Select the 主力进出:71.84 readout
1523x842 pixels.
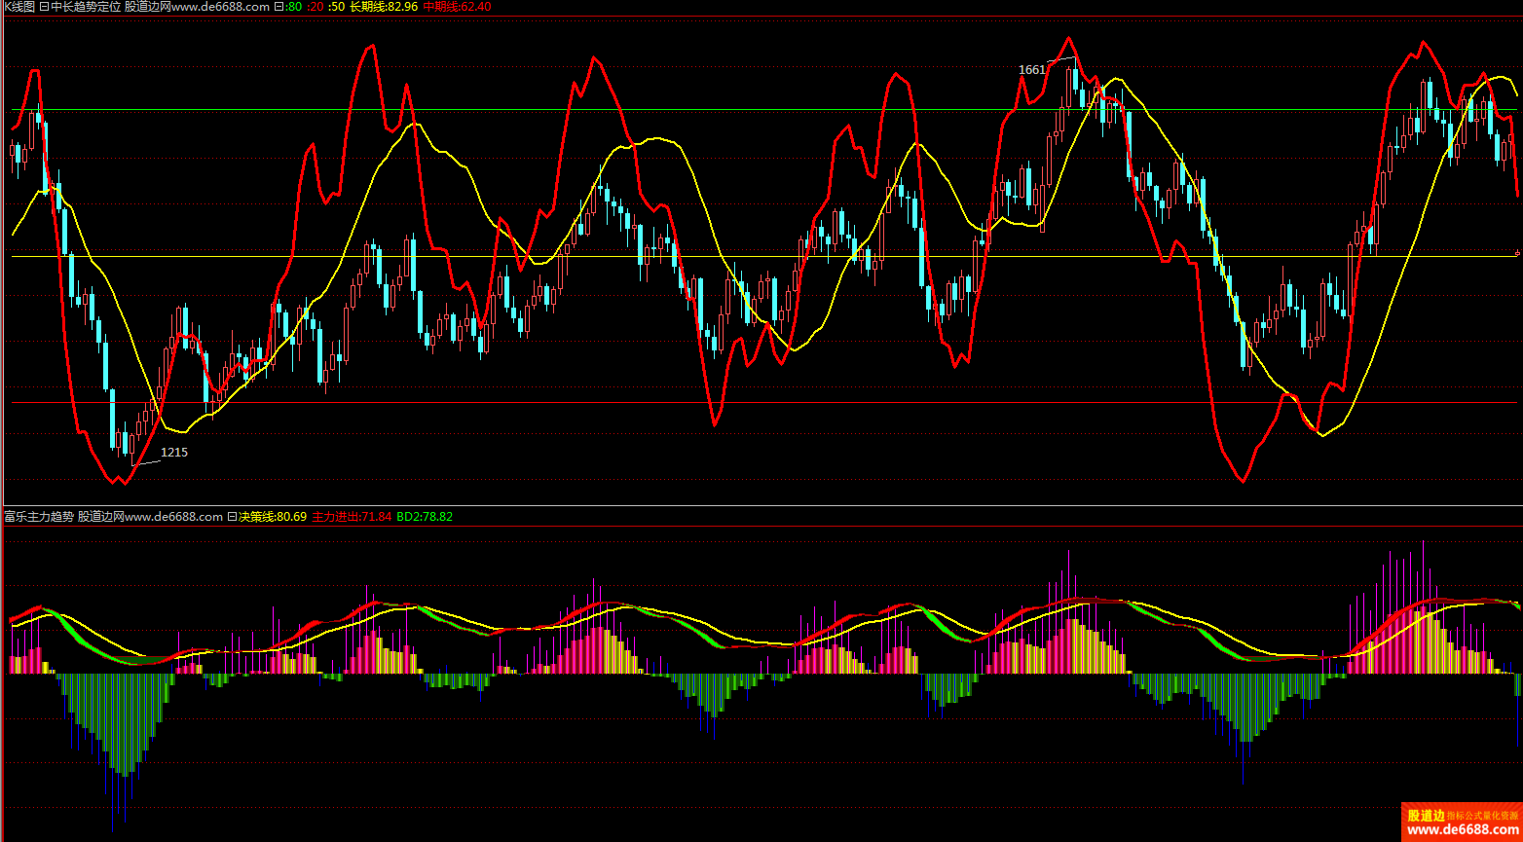(352, 517)
